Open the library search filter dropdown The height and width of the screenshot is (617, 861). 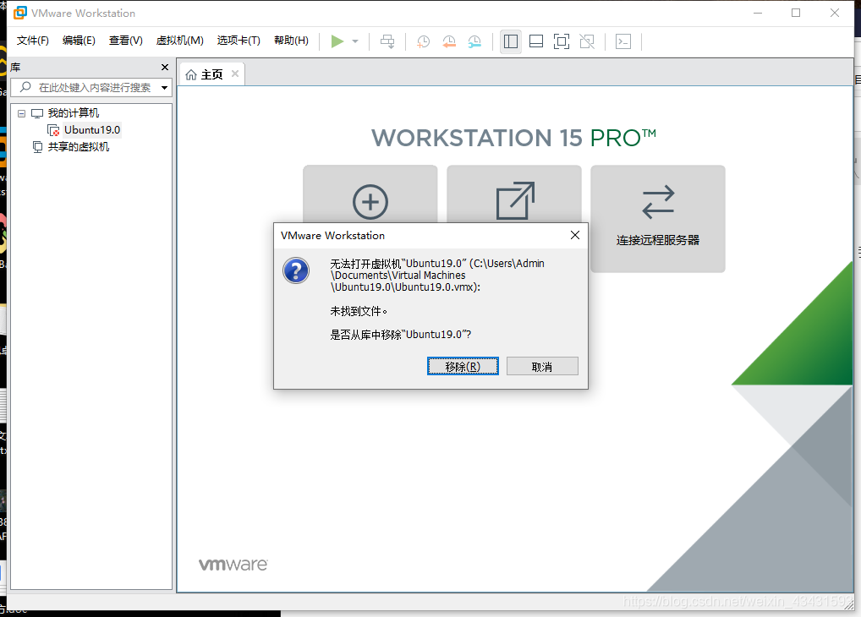coord(164,88)
